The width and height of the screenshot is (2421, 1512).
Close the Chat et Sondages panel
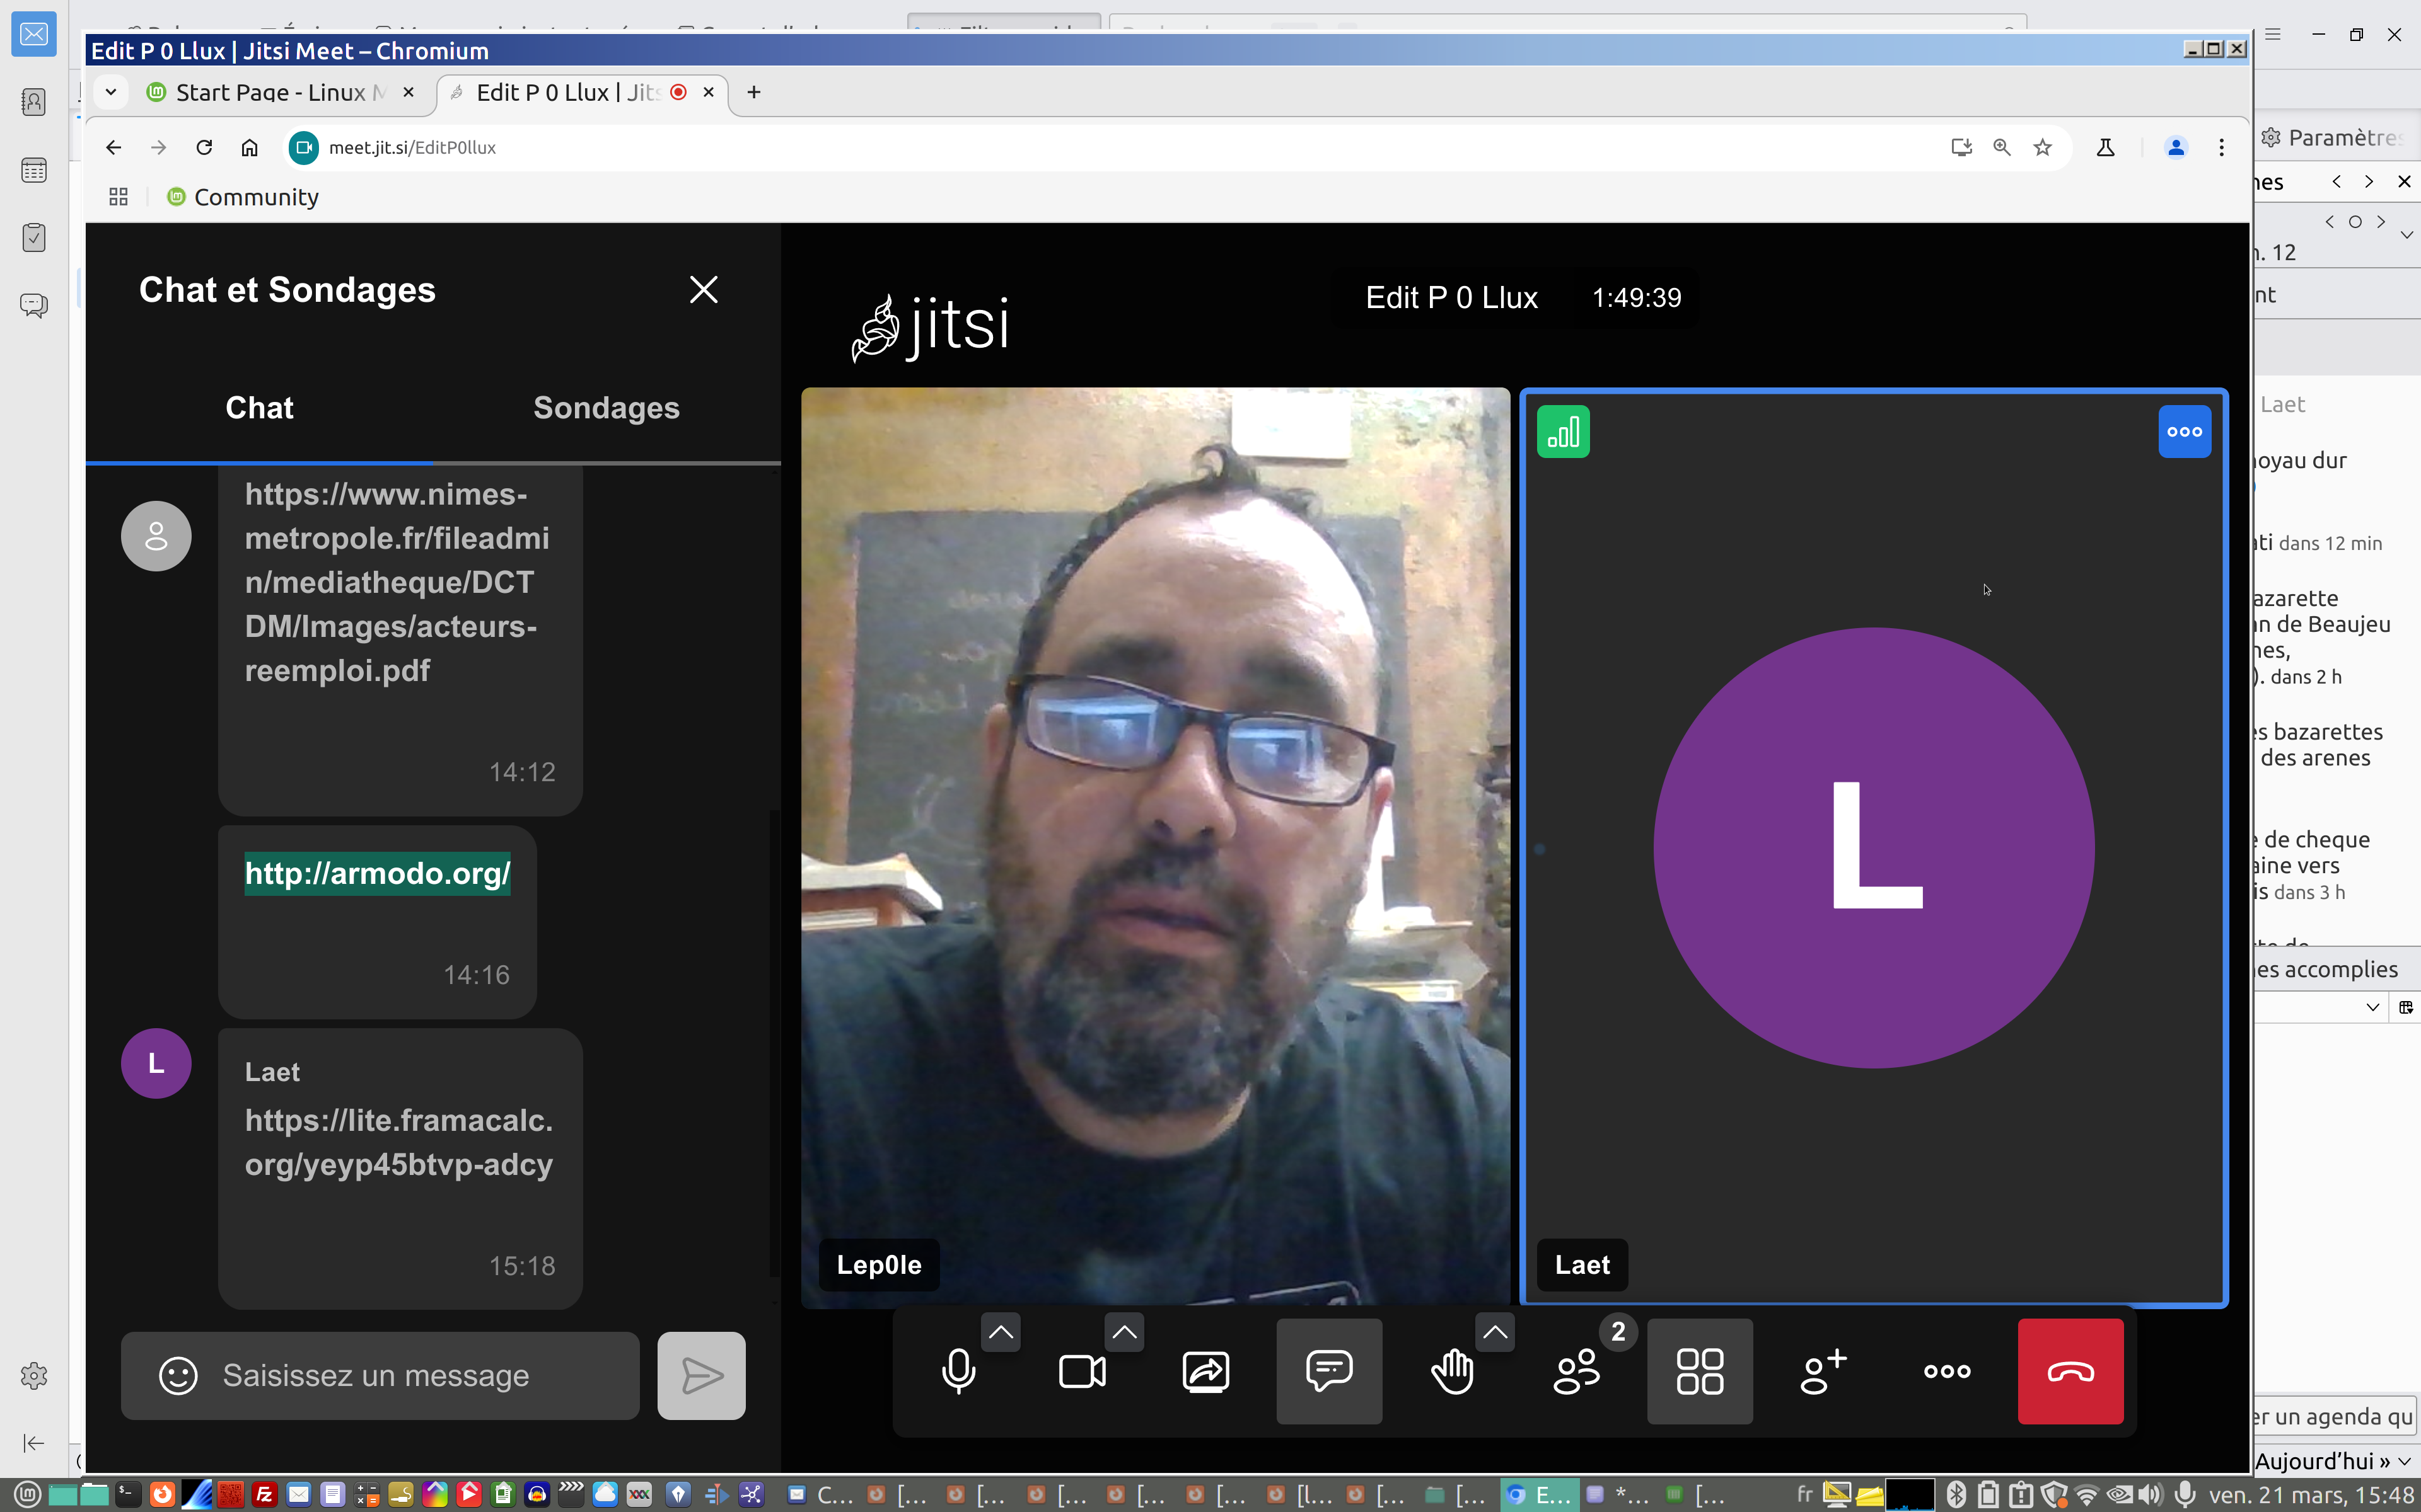pyautogui.click(x=704, y=290)
